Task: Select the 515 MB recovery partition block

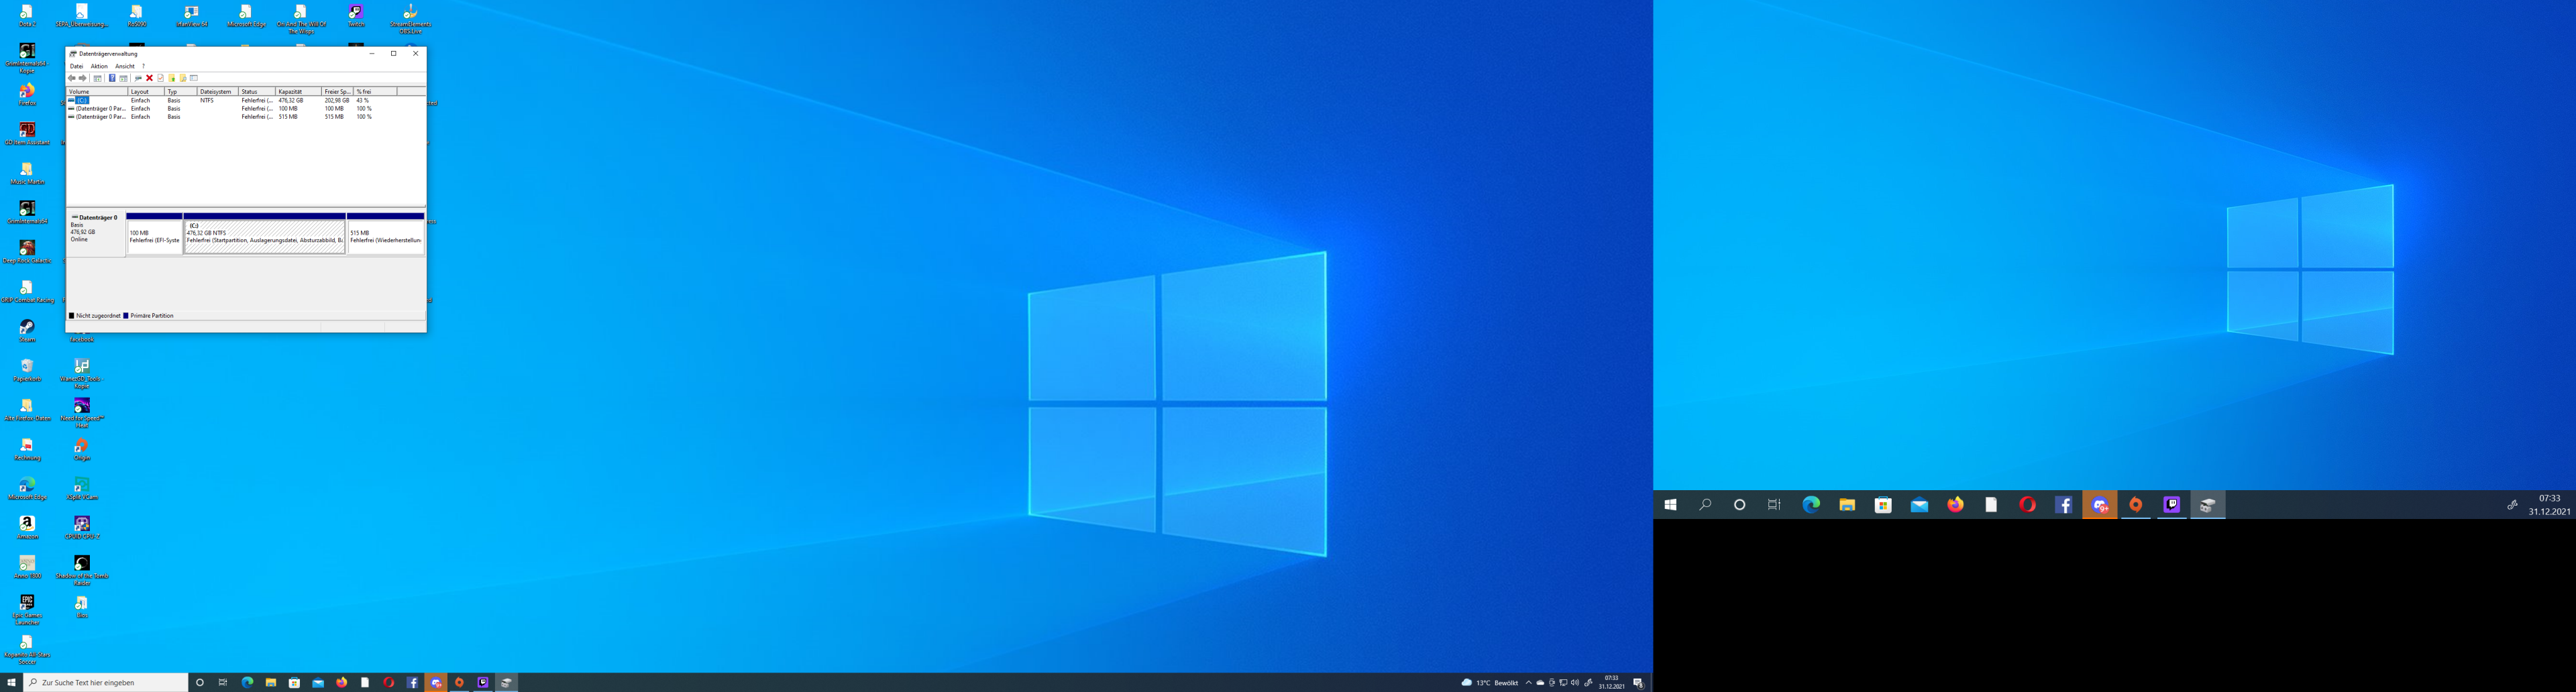Action: (386, 234)
